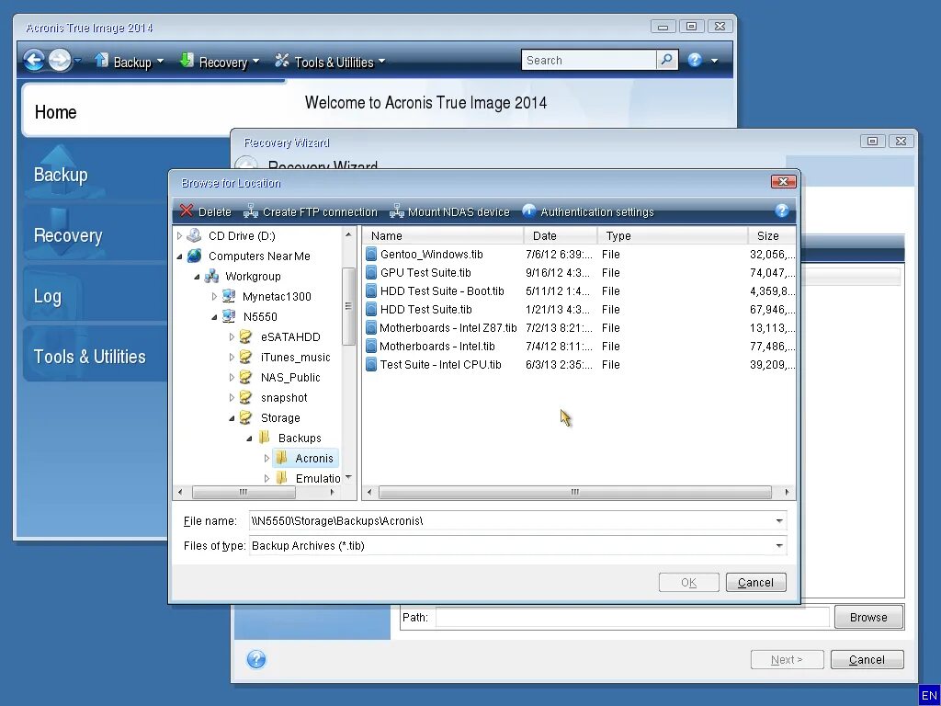Click the EN language indicator

click(x=929, y=695)
